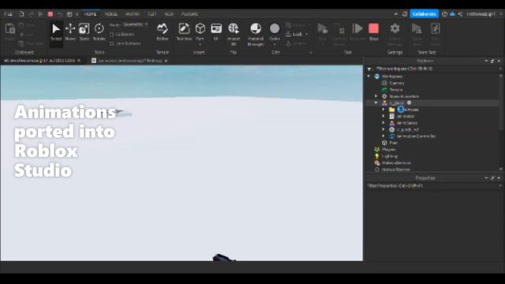Click the small red stop icon in quick access bar
Image resolution: width=505 pixels, height=284 pixels.
(50, 14)
